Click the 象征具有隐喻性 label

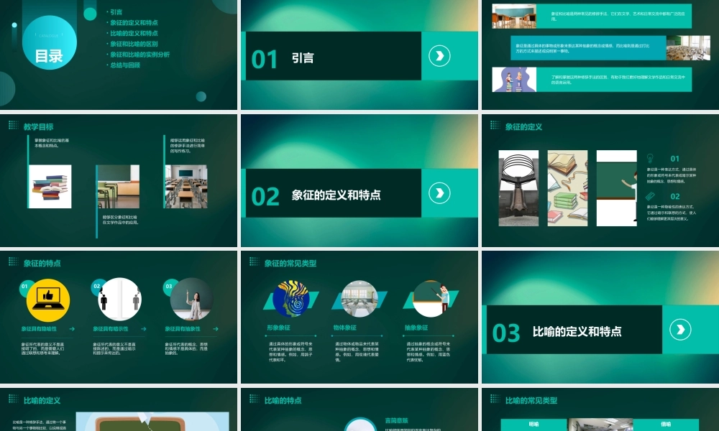tap(39, 329)
